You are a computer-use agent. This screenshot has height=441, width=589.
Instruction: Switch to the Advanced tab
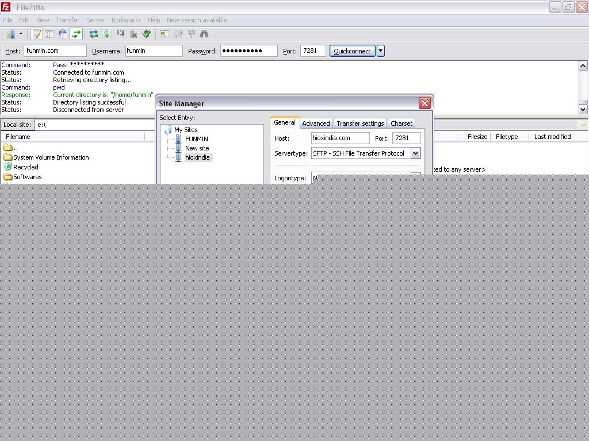pyautogui.click(x=316, y=123)
